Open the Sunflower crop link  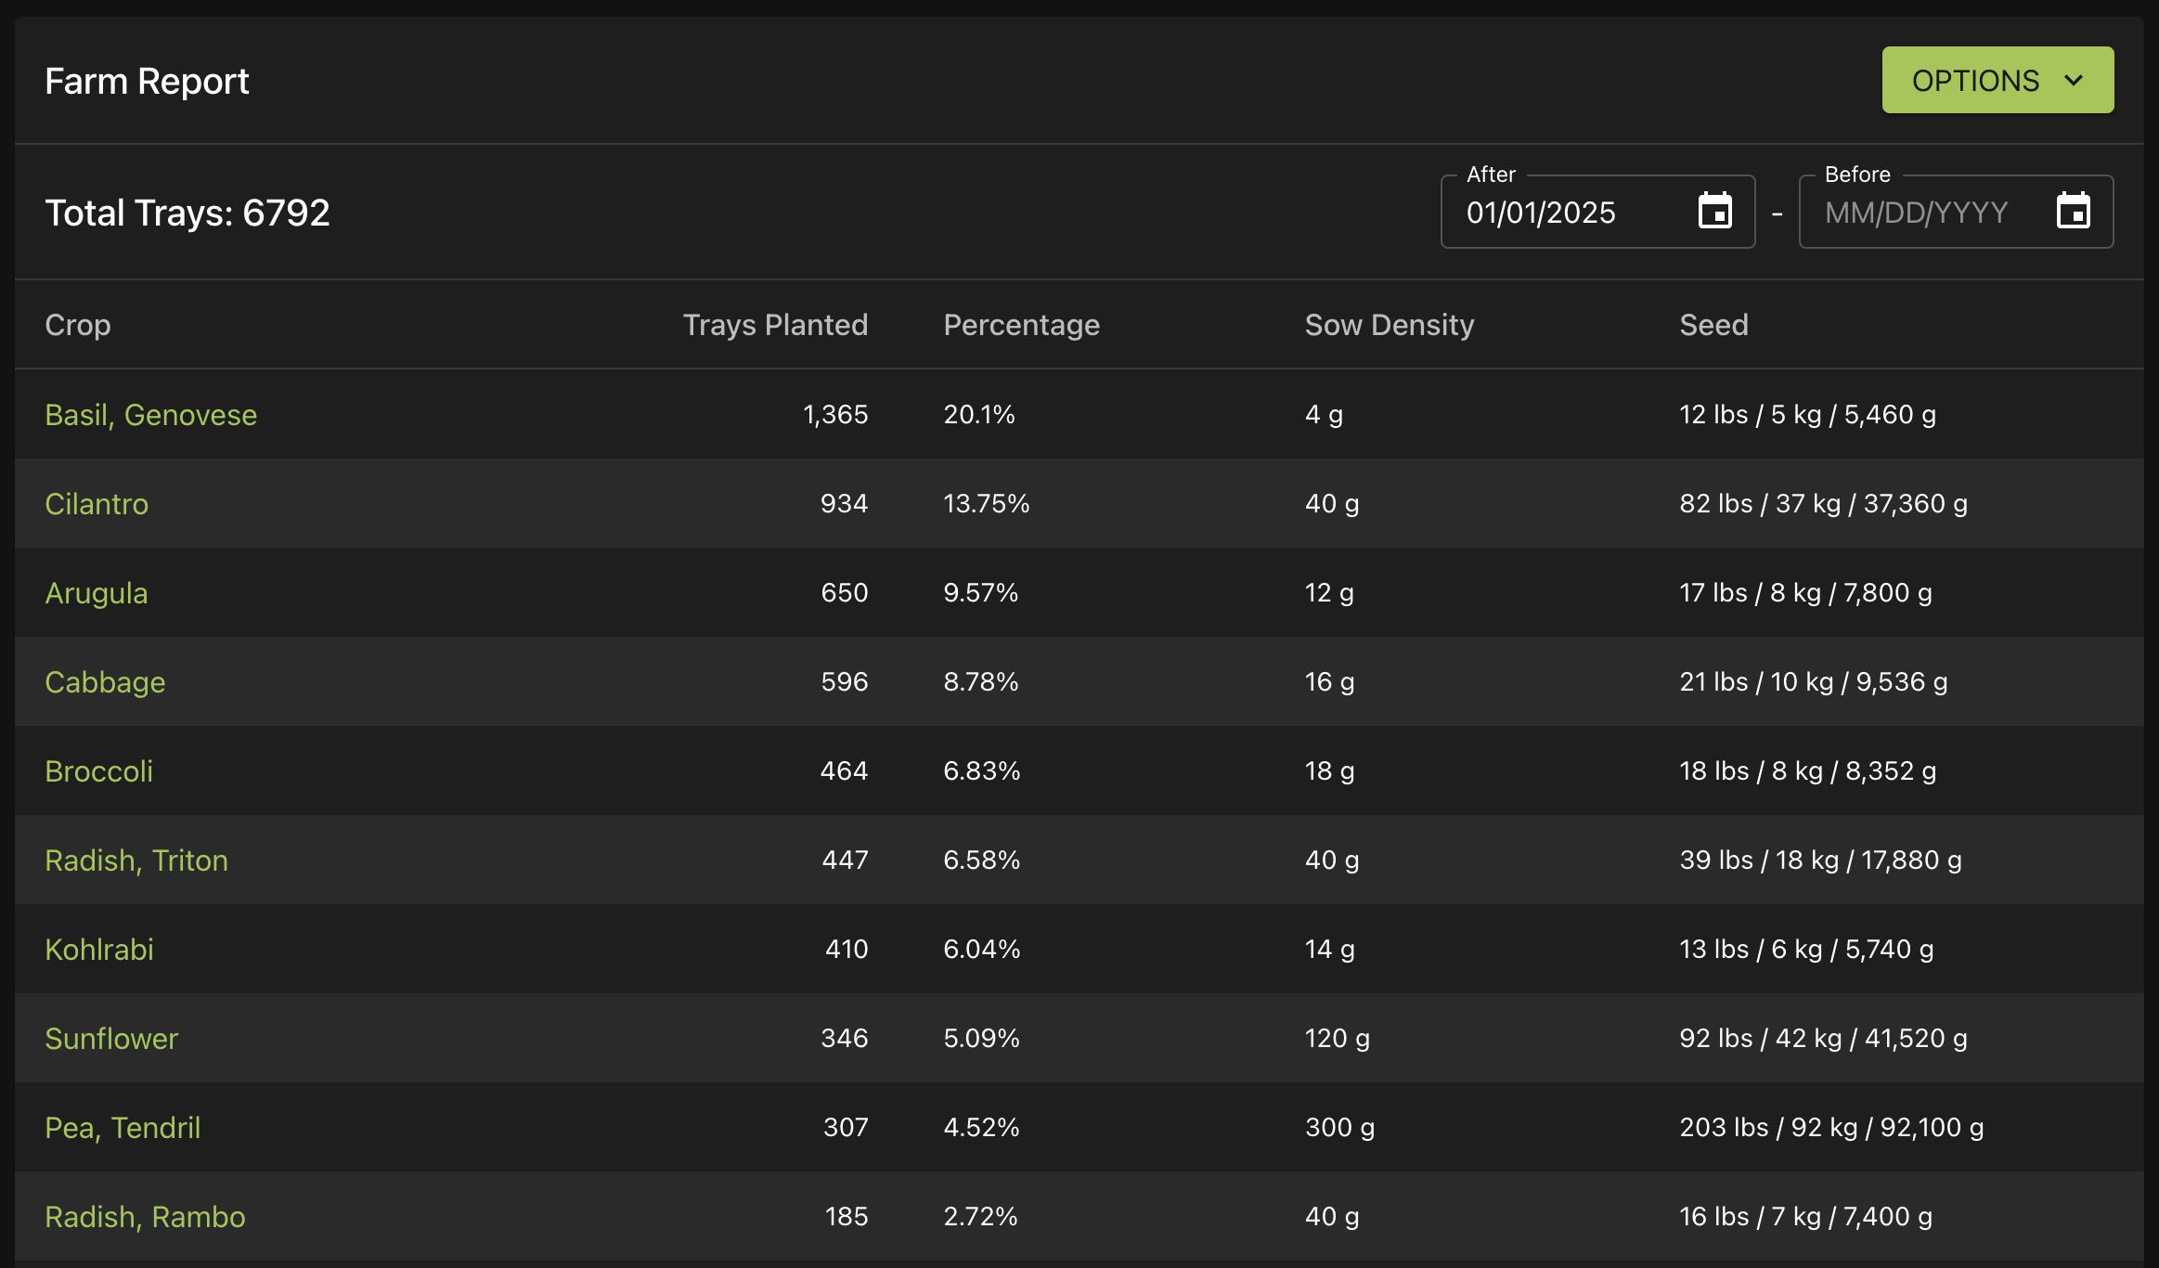click(111, 1038)
